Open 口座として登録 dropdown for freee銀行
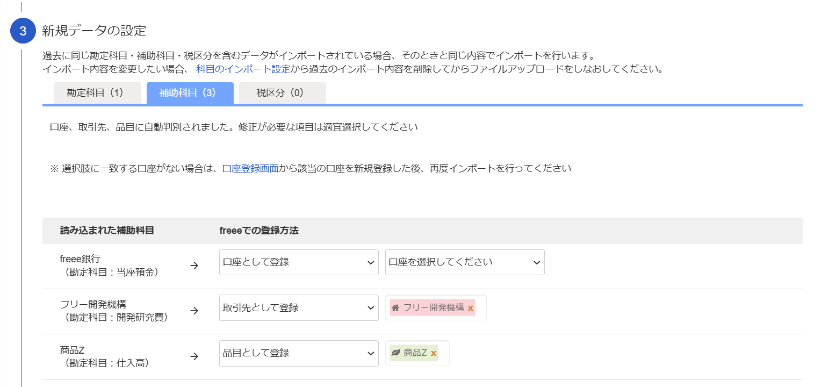Viewport: 836px width, 387px height. pos(299,262)
